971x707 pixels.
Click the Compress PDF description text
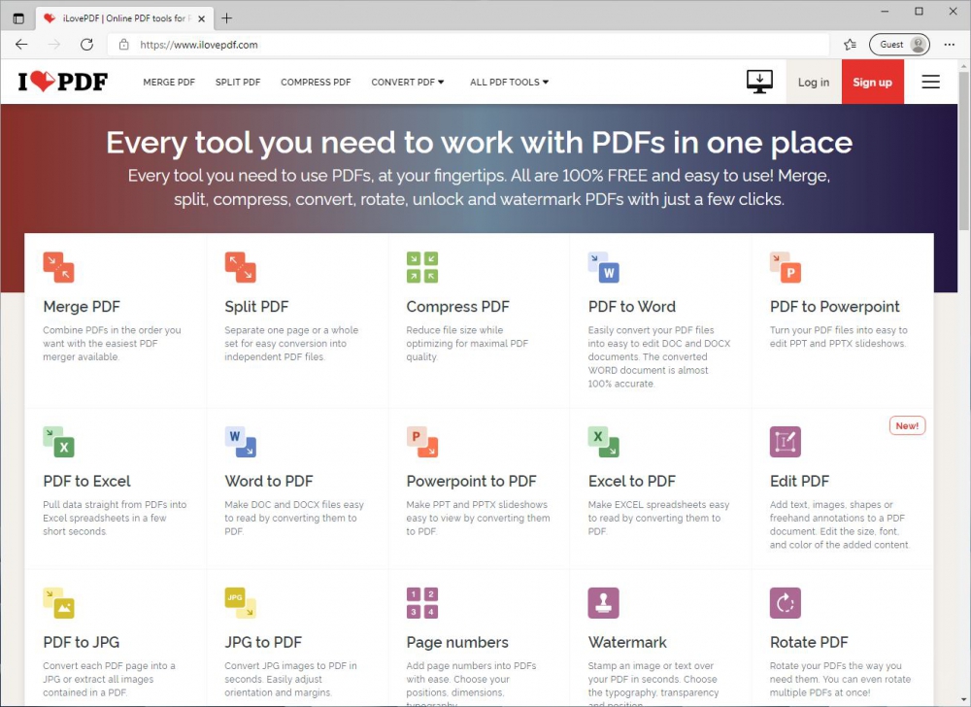[467, 344]
